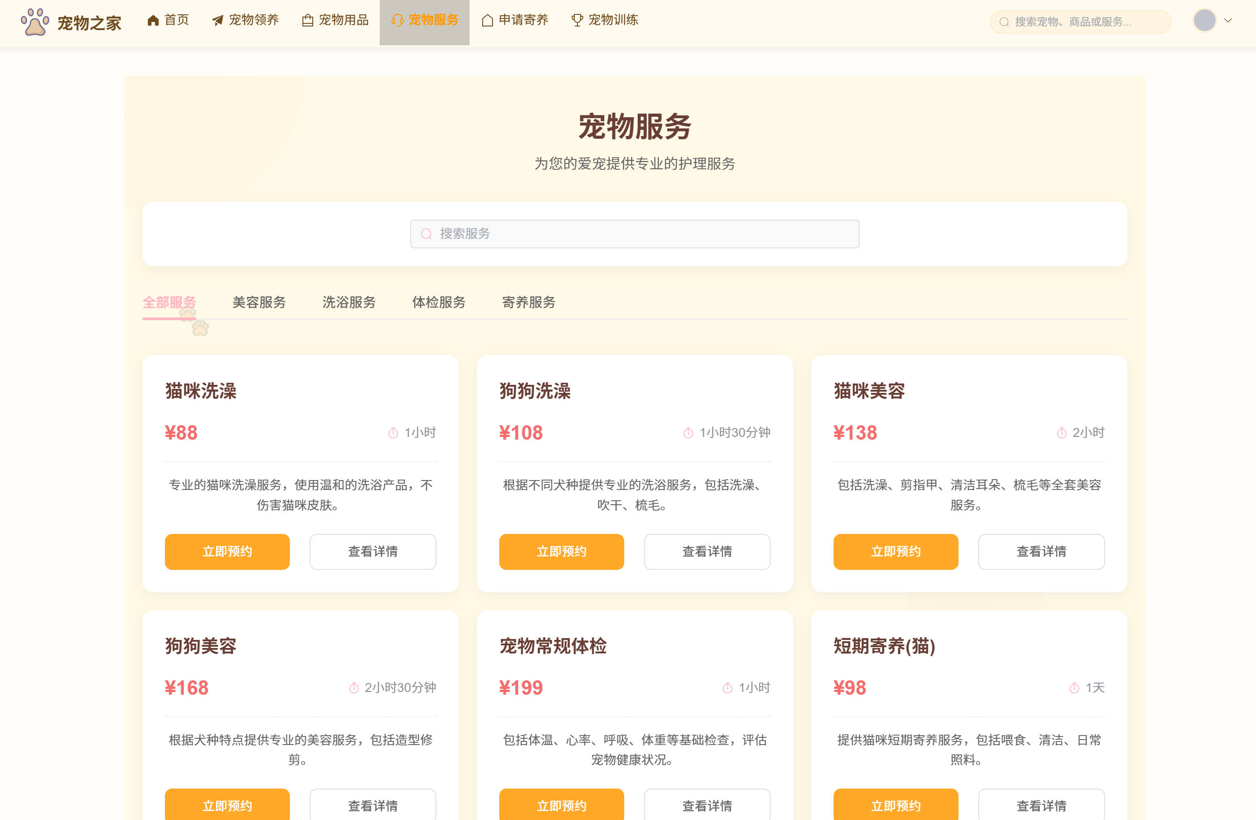Click the top search box for pets and products

click(1082, 22)
